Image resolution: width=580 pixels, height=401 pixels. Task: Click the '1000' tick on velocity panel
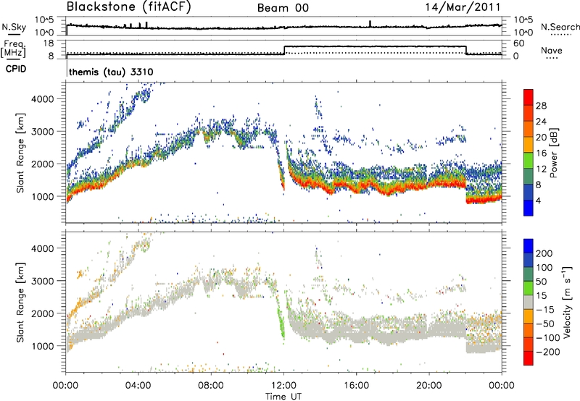(x=42, y=346)
